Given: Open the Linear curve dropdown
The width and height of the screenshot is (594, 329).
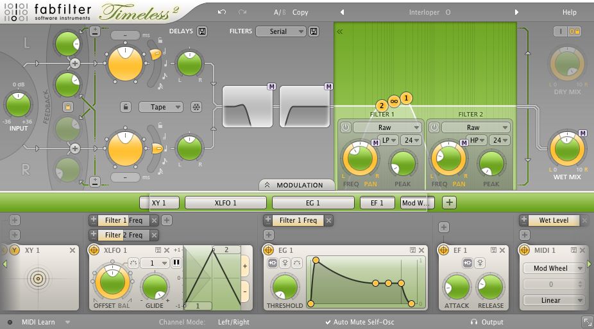Looking at the screenshot, I should [x=554, y=300].
